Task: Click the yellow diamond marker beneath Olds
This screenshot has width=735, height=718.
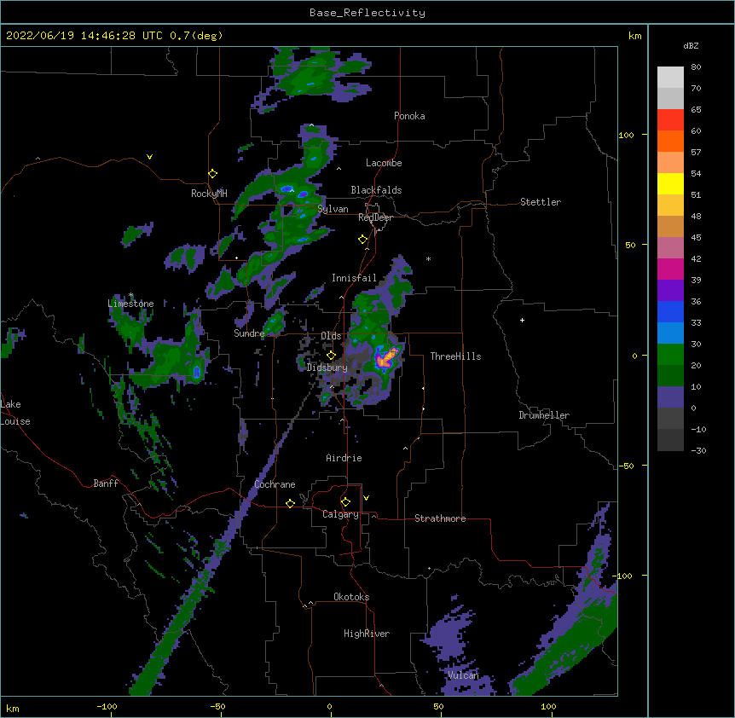Action: (331, 355)
